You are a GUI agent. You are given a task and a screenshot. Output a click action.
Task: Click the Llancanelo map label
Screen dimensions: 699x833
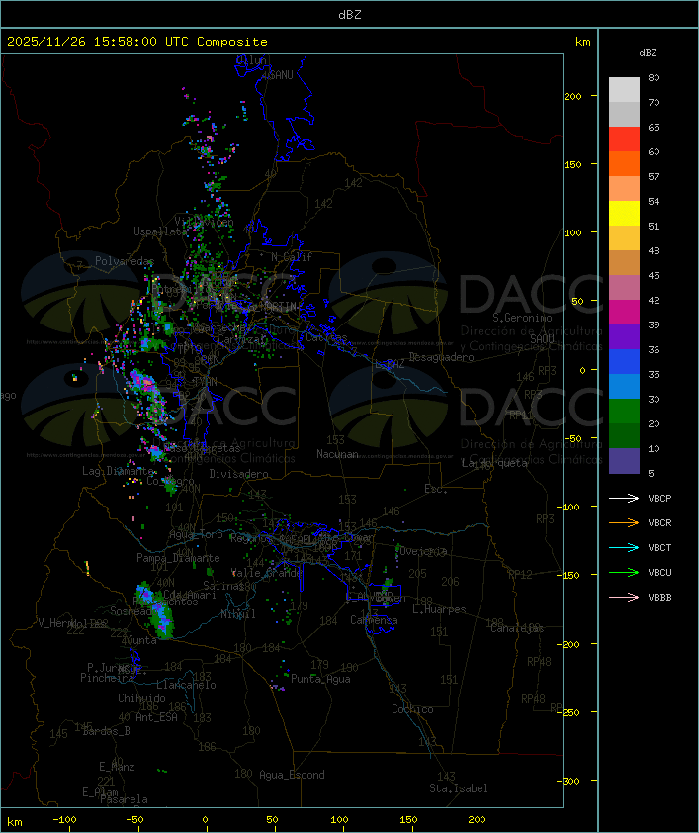(x=186, y=685)
